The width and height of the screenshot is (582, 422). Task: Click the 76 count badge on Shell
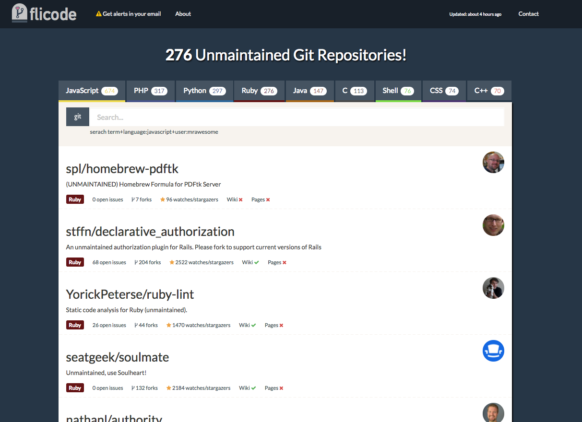click(x=408, y=91)
